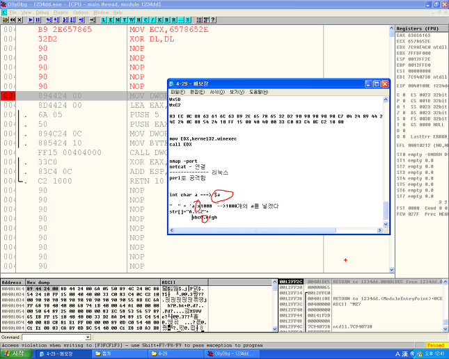
Task: Open a file with the OllyDbg toolbar folder icon
Action: (x=5, y=19)
